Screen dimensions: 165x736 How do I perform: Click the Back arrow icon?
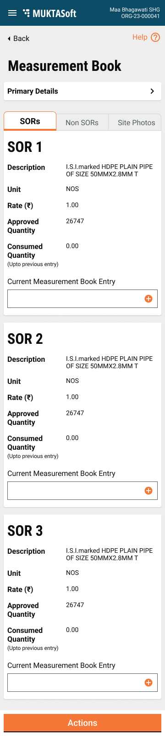pos(9,39)
